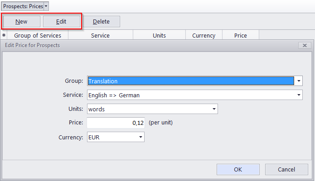
Task: Open the Currency dropdown showing EUR
Action: point(141,137)
